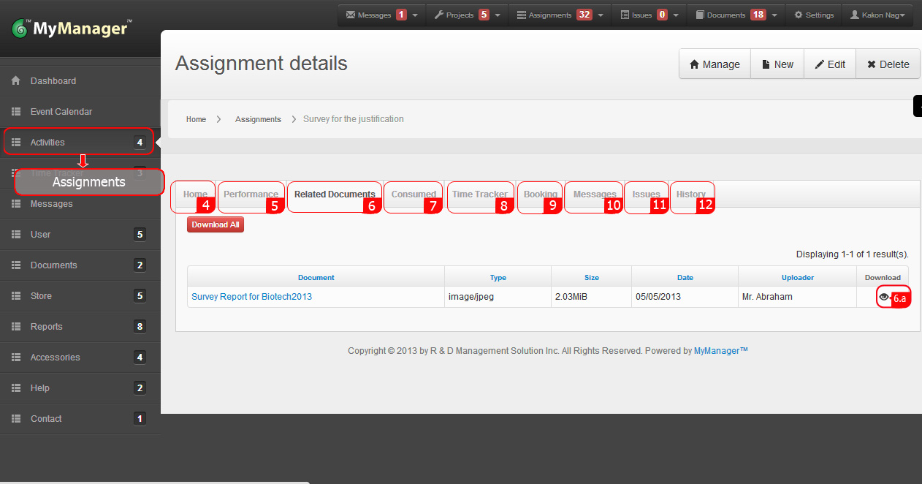
Task: Click the envelope Messages icon in top bar
Action: coord(351,15)
